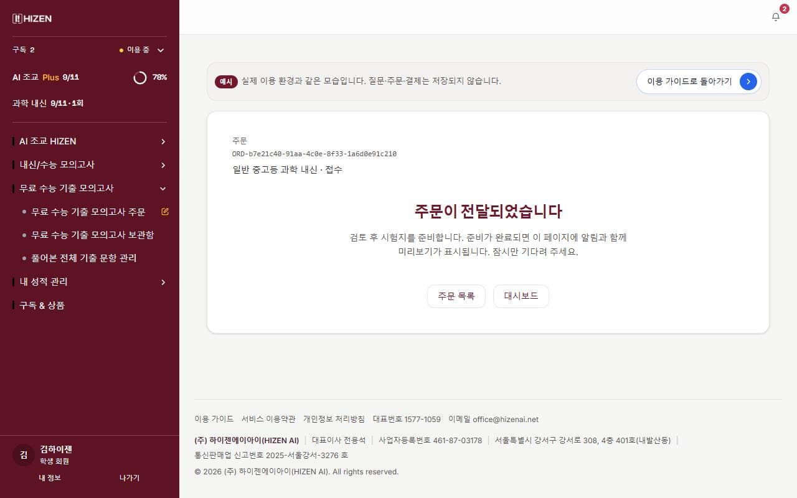Image resolution: width=797 pixels, height=498 pixels.
Task: Expand the 내 성적 관리 menu
Action: coord(90,282)
